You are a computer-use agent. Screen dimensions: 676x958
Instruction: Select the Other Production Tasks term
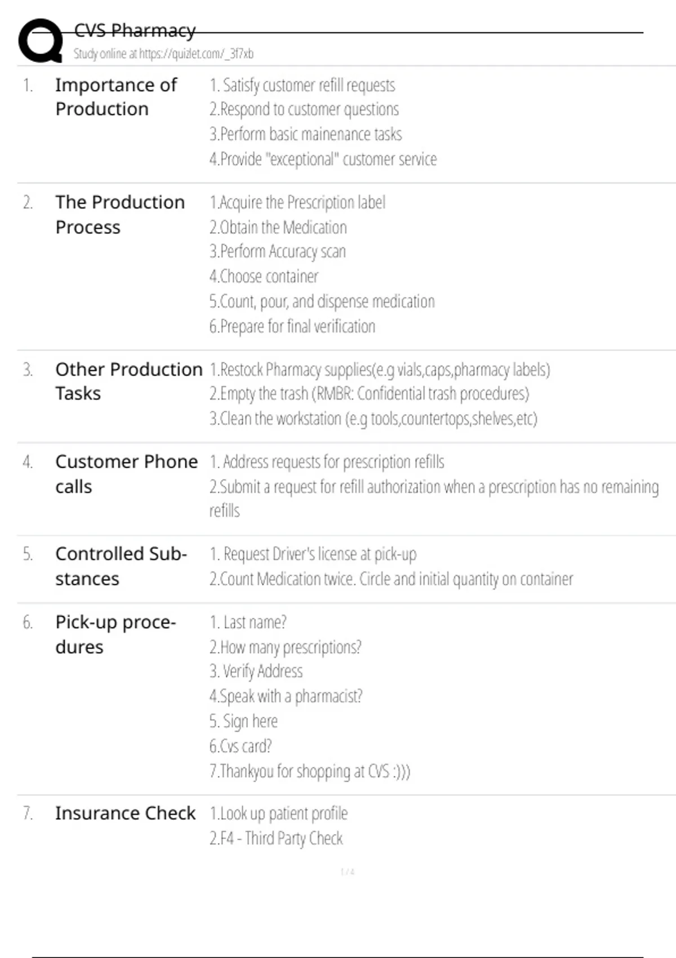(x=128, y=381)
